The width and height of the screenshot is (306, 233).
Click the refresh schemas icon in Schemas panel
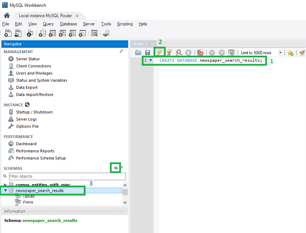point(115,167)
